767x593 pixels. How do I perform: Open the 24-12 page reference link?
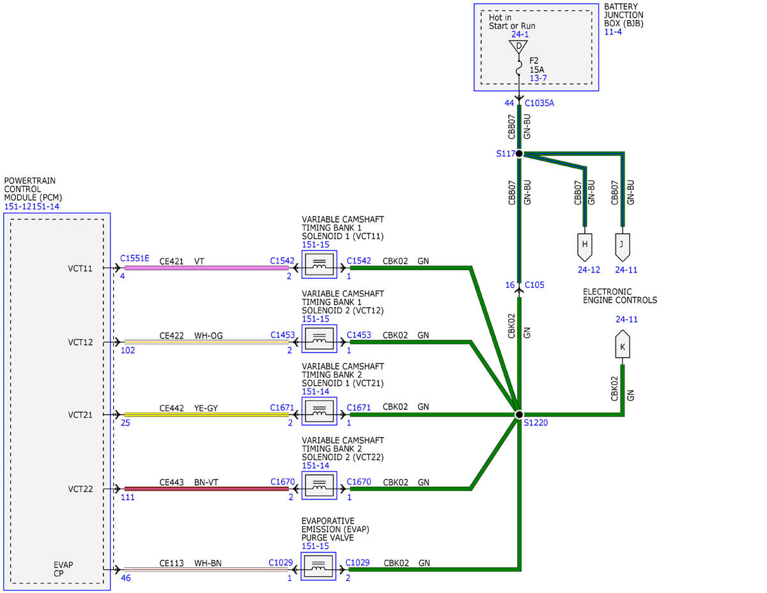click(589, 270)
